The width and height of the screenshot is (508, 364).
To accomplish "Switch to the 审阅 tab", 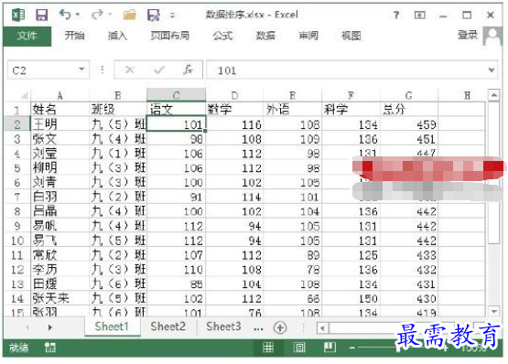I will 308,36.
